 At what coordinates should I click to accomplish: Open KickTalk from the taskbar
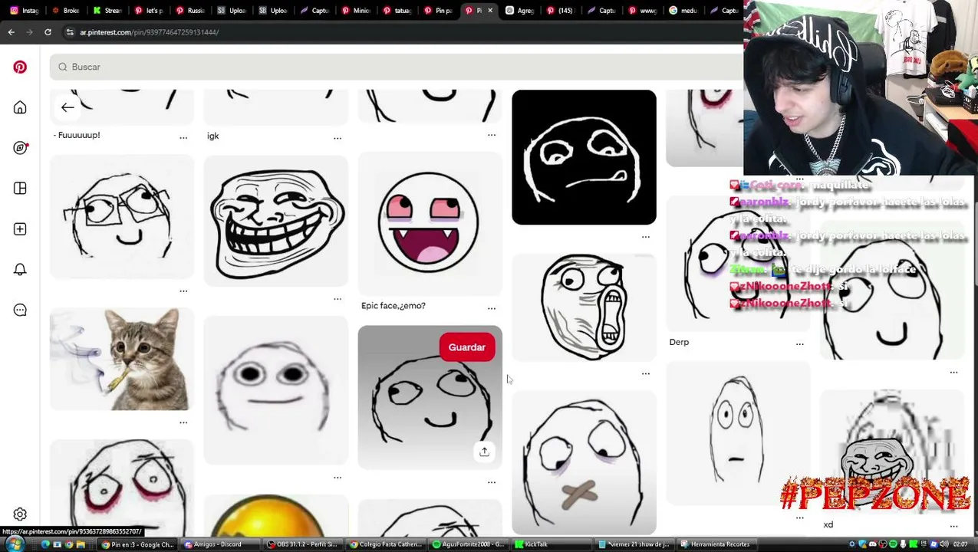coord(551,544)
